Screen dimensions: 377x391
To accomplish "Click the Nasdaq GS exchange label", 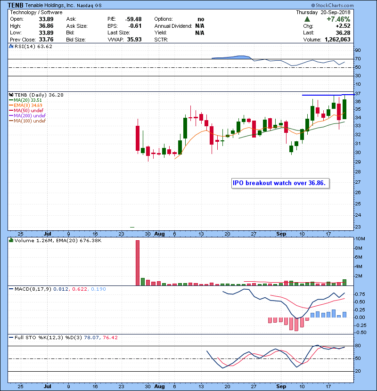I will coord(90,6).
